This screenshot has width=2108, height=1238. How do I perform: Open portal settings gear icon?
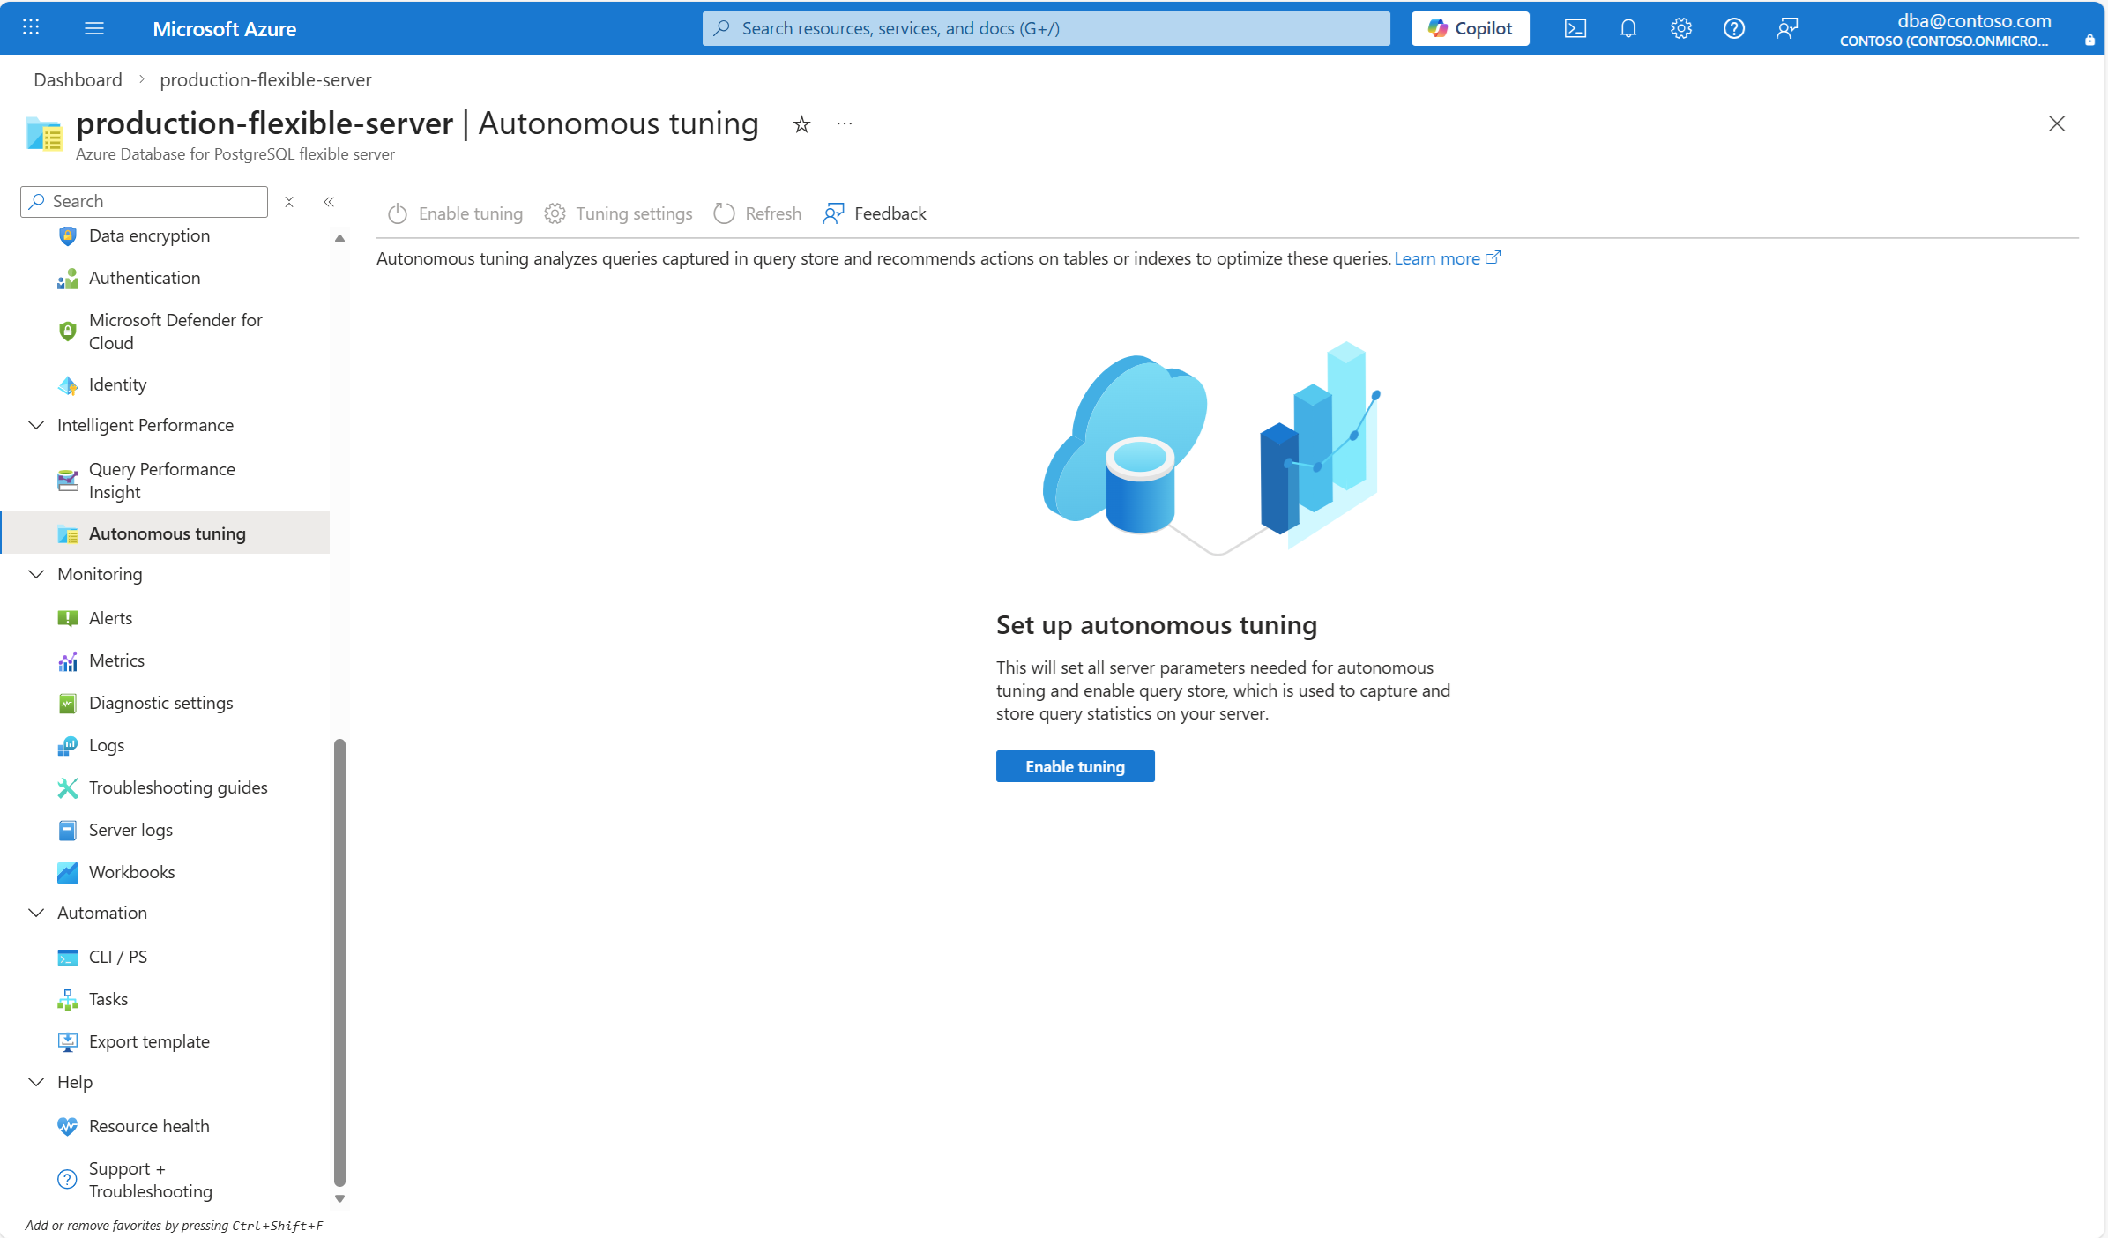pyautogui.click(x=1680, y=28)
